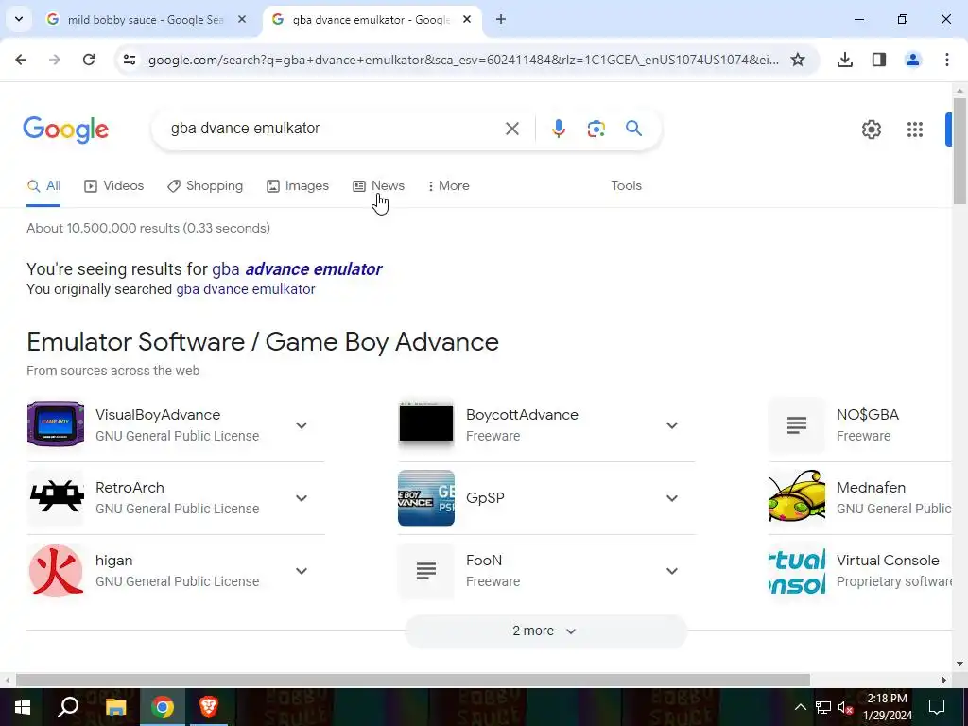Open Windows taskbar search
Viewport: 968px width, 726px height.
point(68,707)
